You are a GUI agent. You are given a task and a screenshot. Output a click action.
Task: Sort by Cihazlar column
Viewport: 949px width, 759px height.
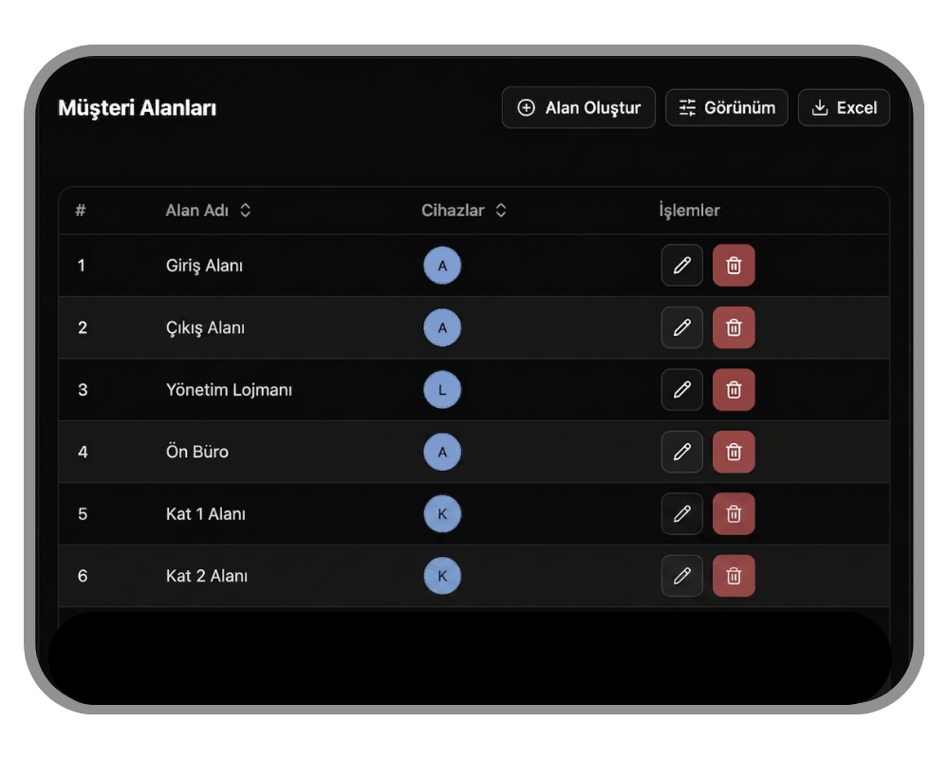click(x=464, y=210)
